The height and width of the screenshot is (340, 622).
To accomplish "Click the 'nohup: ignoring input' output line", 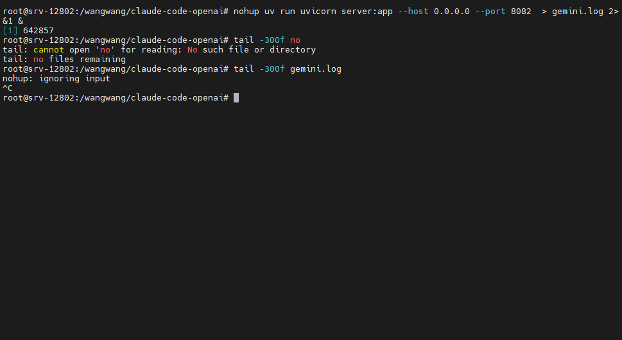I will click(x=56, y=79).
